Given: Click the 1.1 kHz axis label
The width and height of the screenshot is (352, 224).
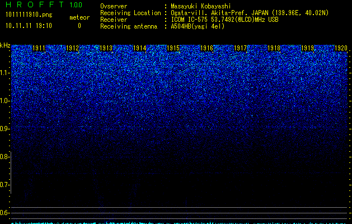Looking at the screenshot, I should [x=4, y=73].
